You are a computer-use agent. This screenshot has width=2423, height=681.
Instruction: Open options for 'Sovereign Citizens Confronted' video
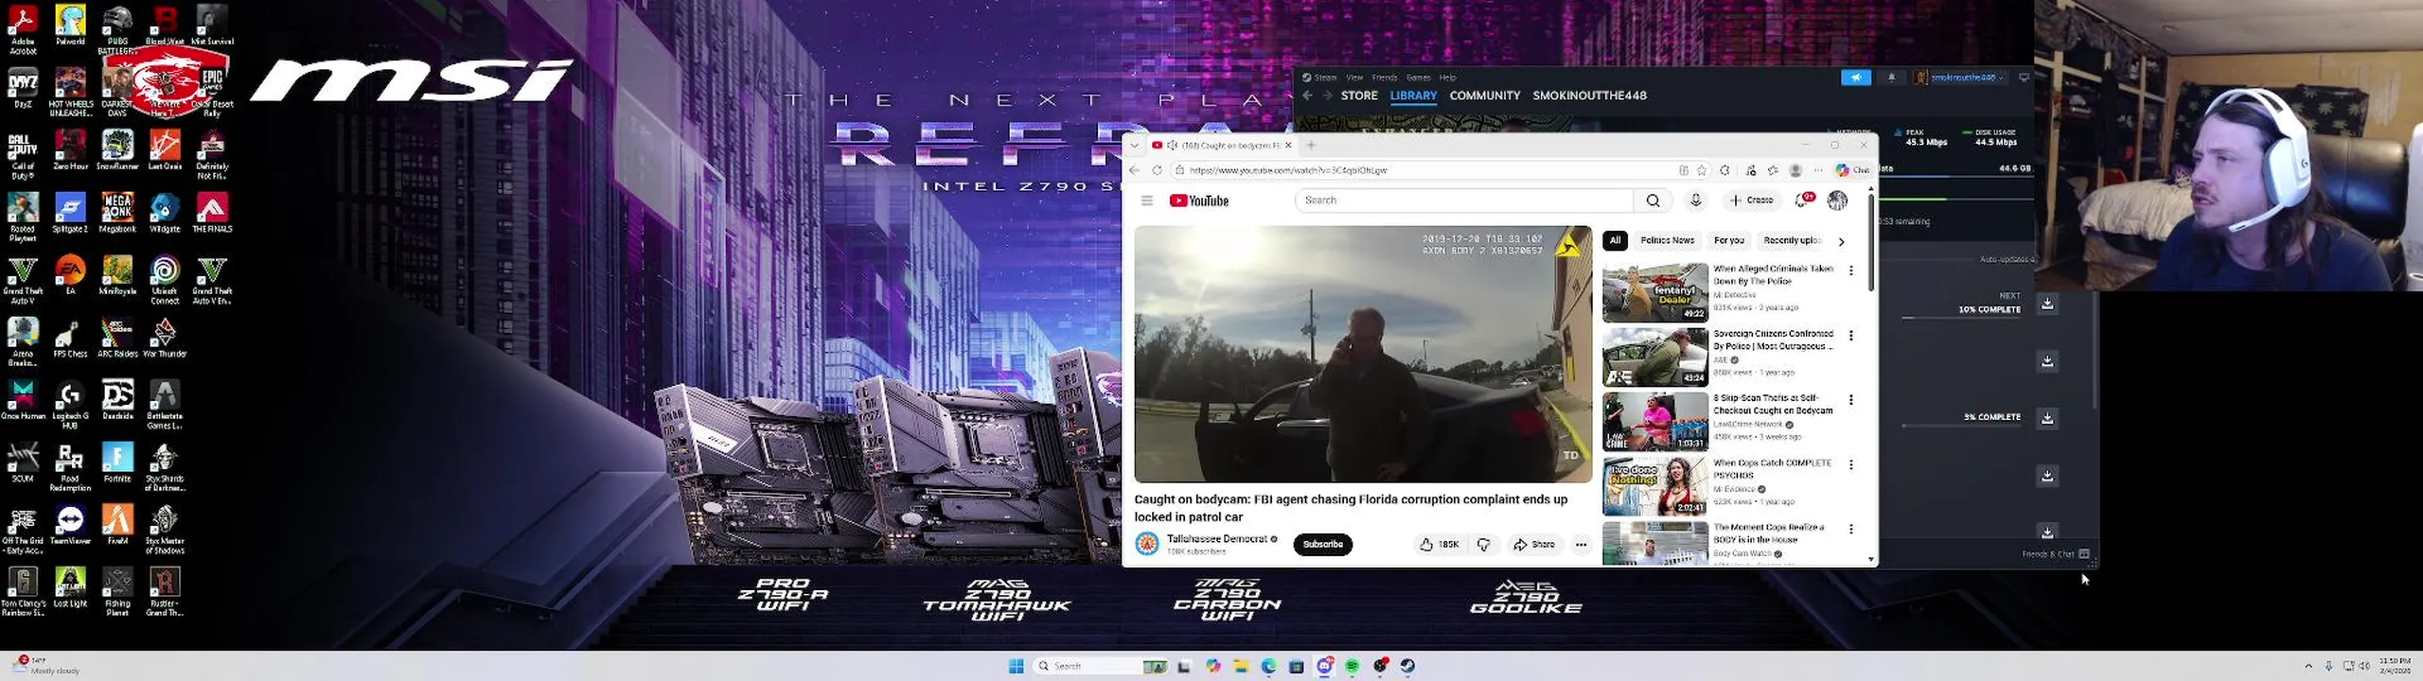1850,336
